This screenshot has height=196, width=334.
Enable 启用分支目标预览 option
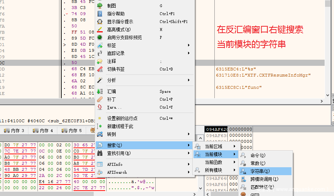pyautogui.click(x=124, y=37)
